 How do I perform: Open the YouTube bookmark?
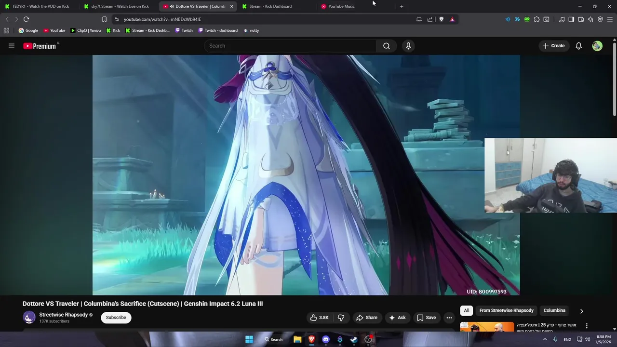point(54,30)
